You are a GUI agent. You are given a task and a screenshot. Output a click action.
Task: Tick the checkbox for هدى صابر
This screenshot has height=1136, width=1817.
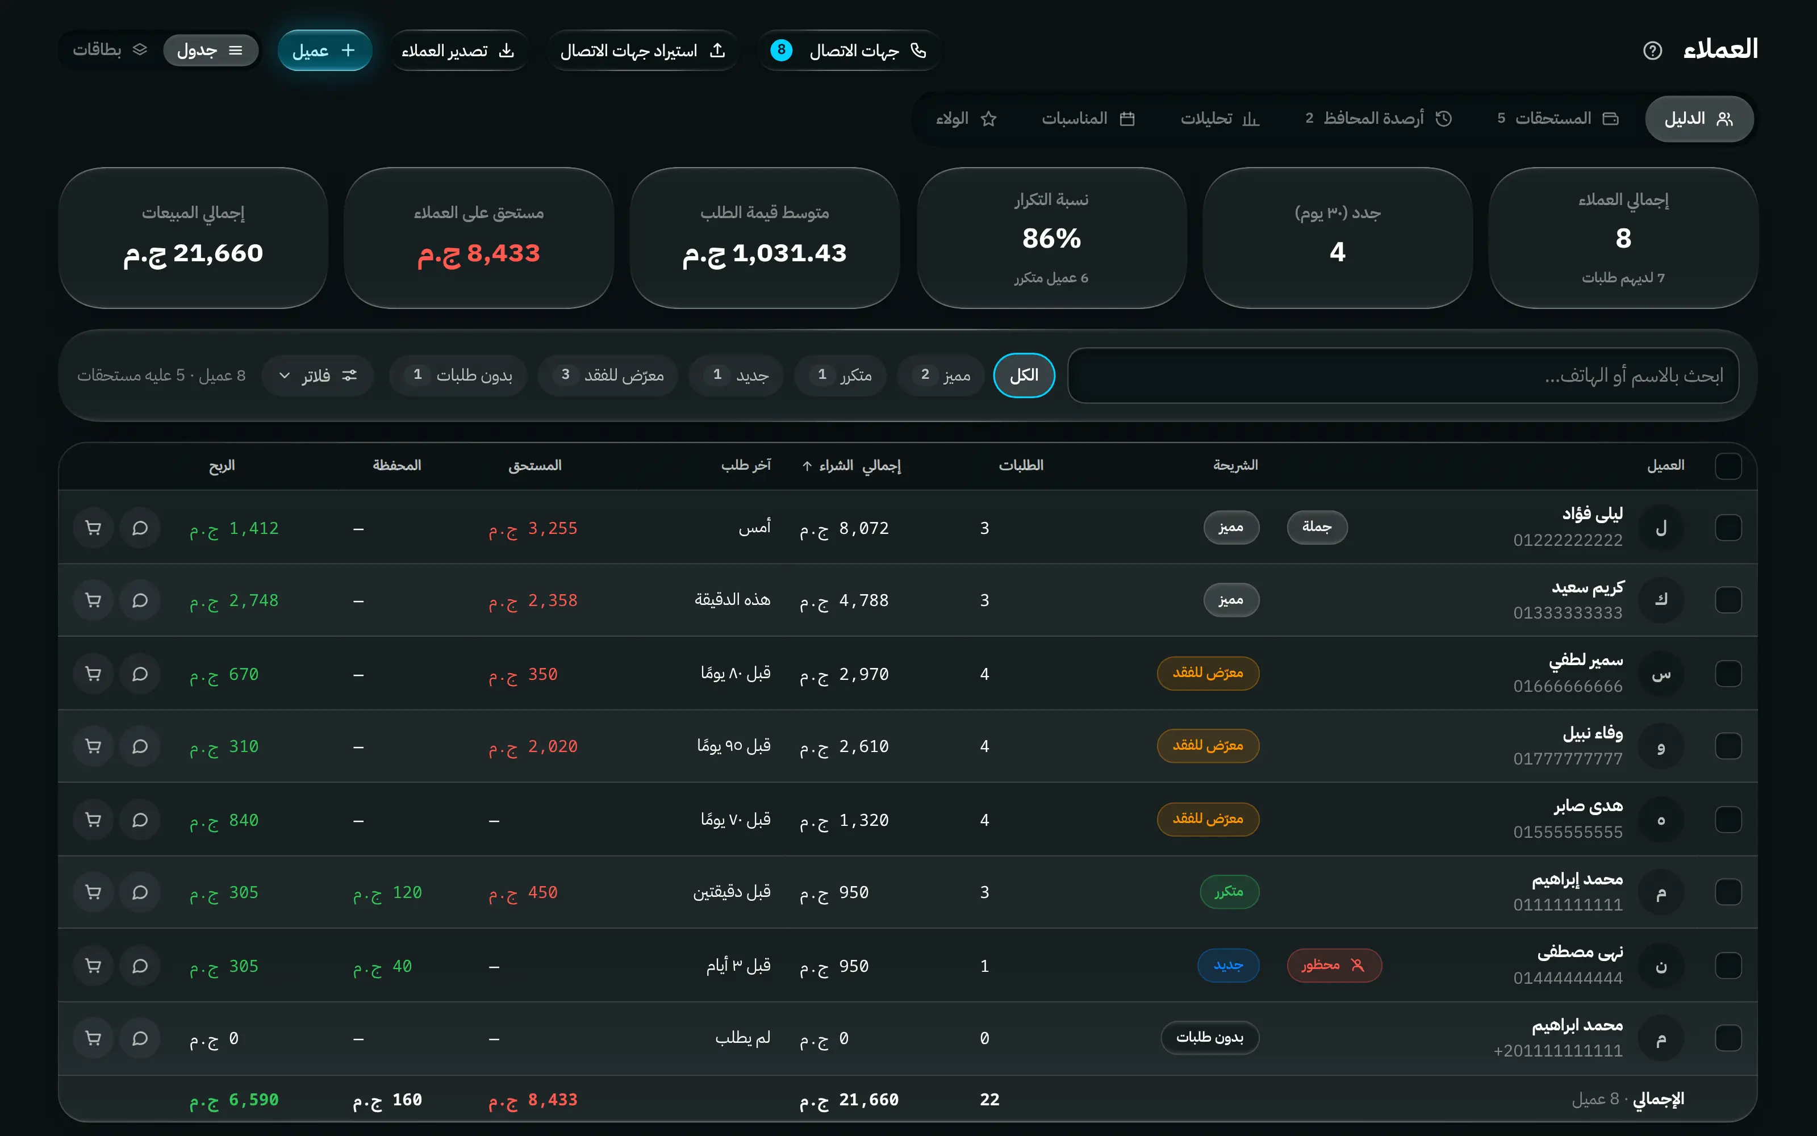(1728, 820)
